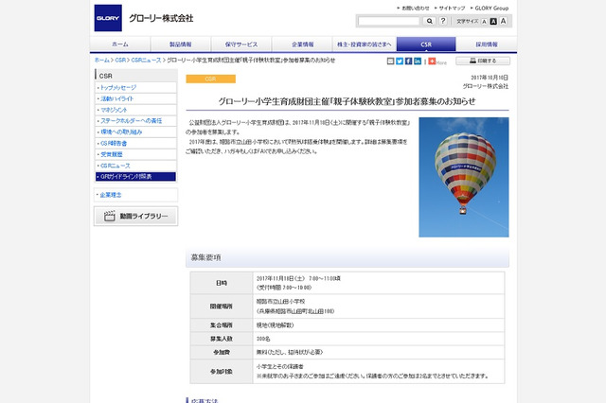Set large font size A
This screenshot has height=403, width=606.
pos(503,21)
